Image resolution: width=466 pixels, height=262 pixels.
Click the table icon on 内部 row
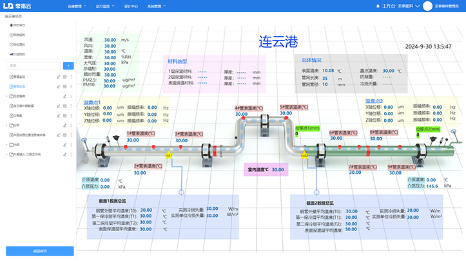[64, 145]
